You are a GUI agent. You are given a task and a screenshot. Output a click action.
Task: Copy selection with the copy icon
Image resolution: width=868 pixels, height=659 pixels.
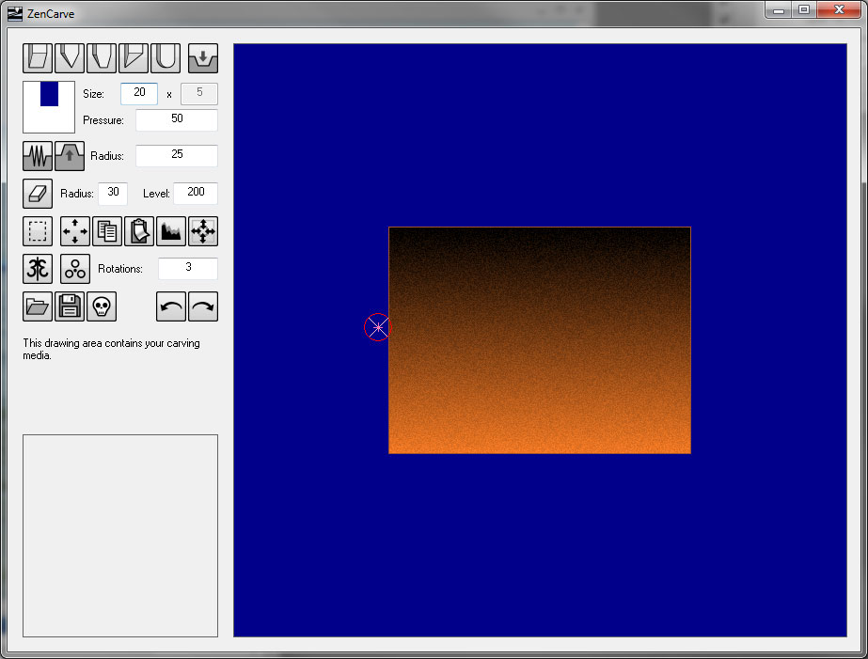click(x=107, y=231)
